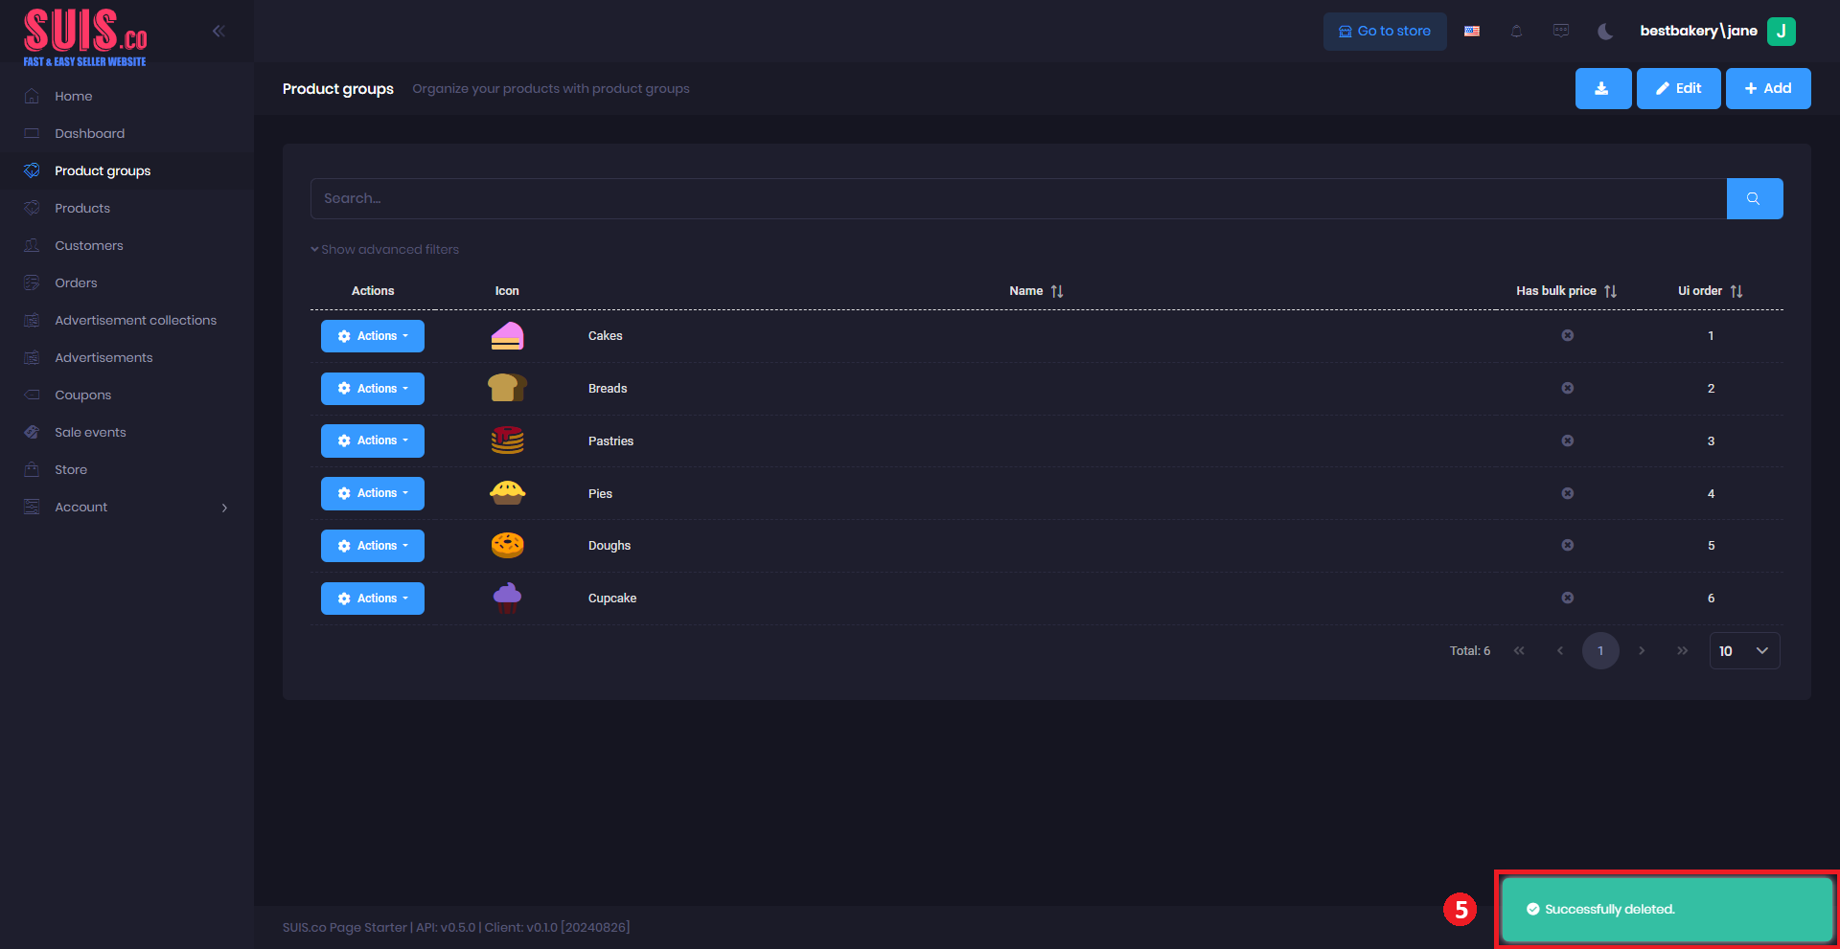The height and width of the screenshot is (949, 1840).
Task: Click bulk price indicator for Pastries
Action: pyautogui.click(x=1567, y=441)
